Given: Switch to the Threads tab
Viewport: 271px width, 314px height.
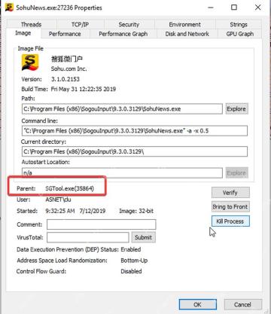Looking at the screenshot, I should [31, 24].
